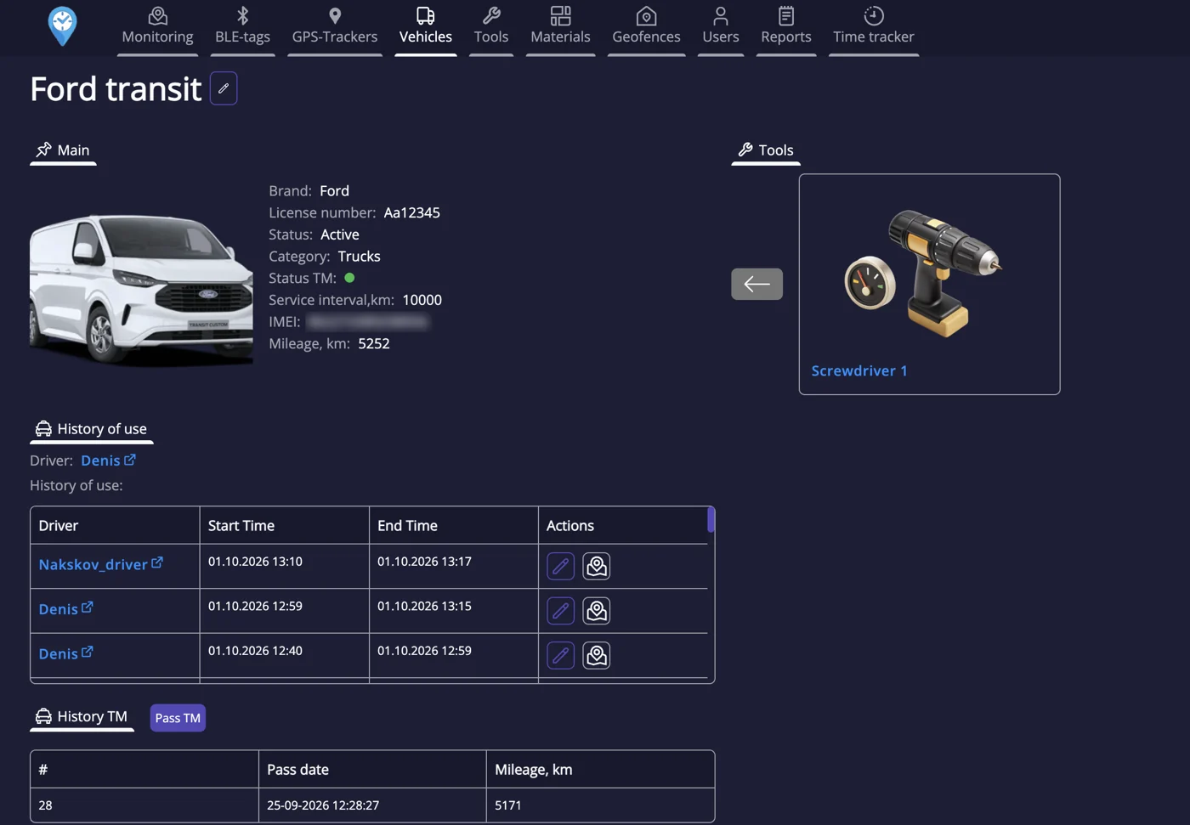Edit the Nakskov_driver usage record
The image size is (1190, 825).
pos(561,567)
